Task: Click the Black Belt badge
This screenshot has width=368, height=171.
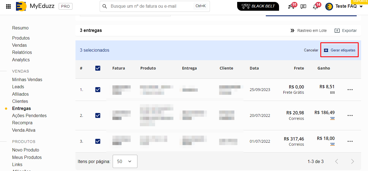Action: click(258, 6)
